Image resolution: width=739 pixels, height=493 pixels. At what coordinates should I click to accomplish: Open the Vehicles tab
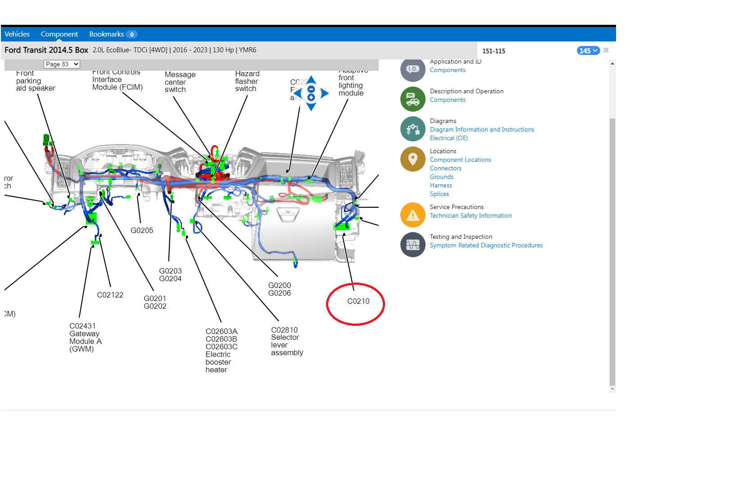click(17, 34)
